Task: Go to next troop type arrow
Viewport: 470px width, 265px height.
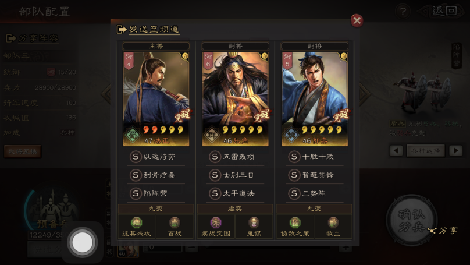Action: [x=456, y=150]
